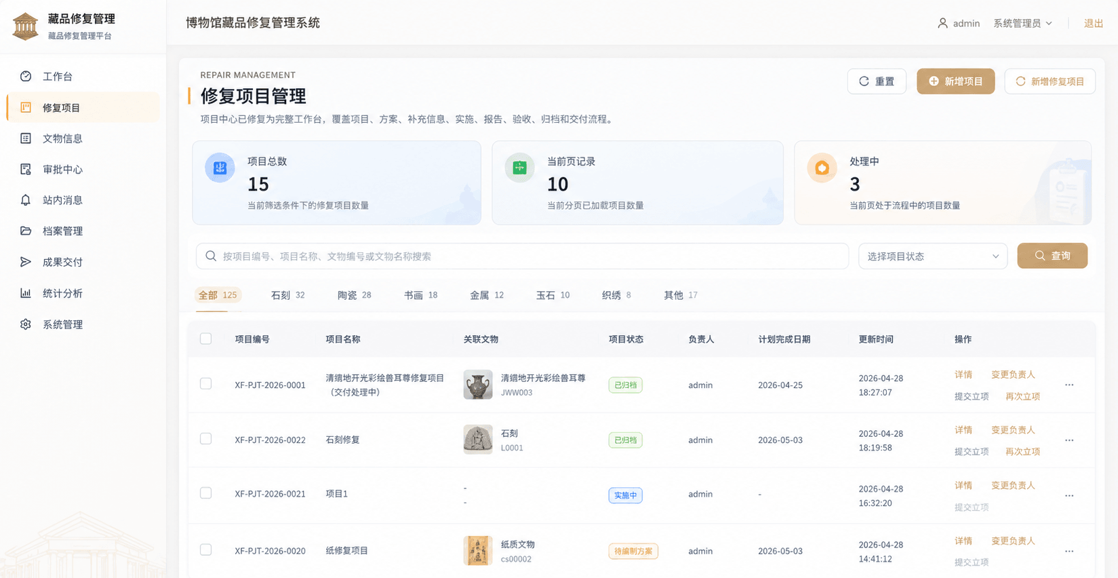Open more actions for XF-PJT-2026-0022
This screenshot has width=1118, height=578.
[x=1069, y=440]
